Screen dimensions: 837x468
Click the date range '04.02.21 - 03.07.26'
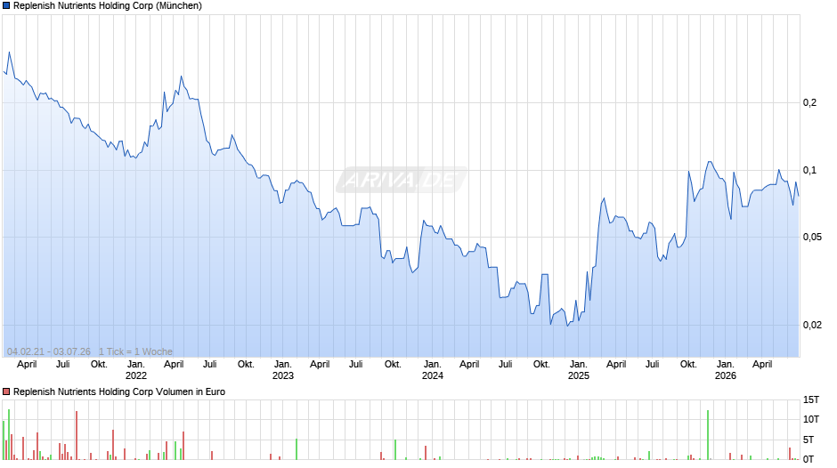49,351
